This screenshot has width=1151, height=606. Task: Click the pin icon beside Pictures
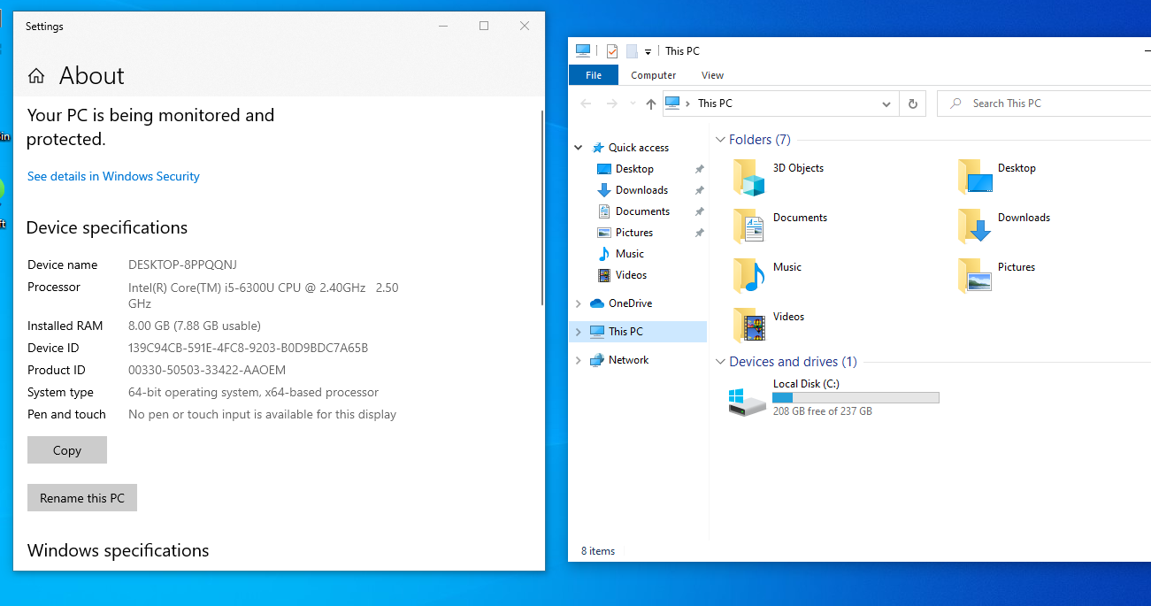coord(699,233)
